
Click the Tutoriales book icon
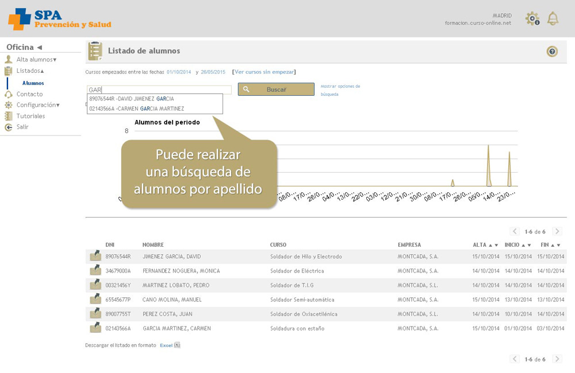pos(9,116)
